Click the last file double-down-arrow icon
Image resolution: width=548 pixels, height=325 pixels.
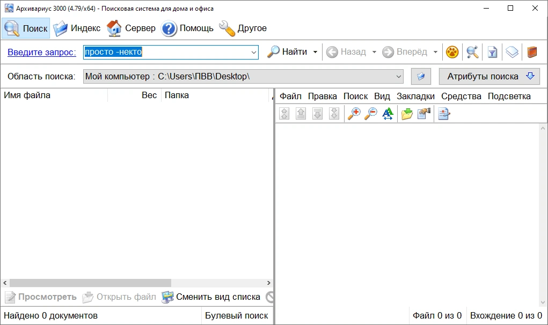pos(334,114)
